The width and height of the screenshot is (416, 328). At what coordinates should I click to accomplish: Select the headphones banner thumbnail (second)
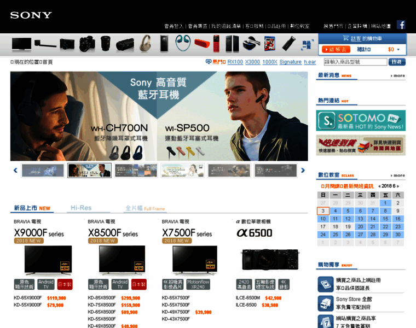point(89,171)
